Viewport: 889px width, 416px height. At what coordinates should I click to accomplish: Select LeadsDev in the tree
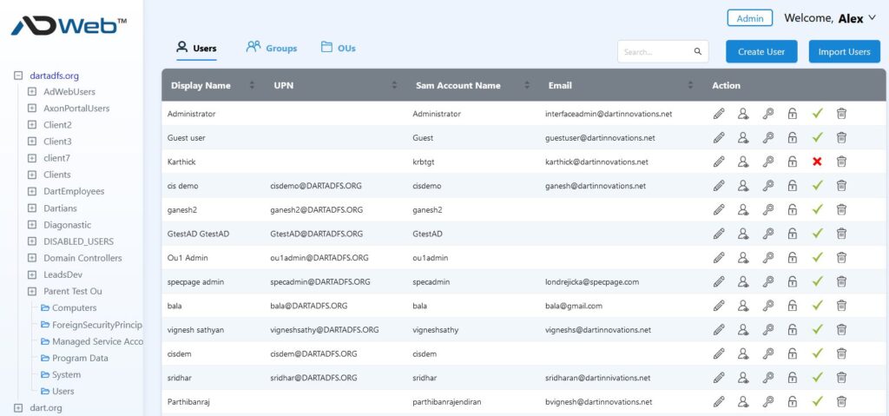tap(63, 274)
